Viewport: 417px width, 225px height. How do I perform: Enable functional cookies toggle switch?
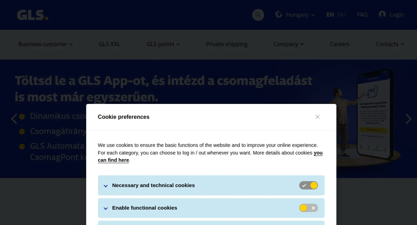(x=308, y=208)
